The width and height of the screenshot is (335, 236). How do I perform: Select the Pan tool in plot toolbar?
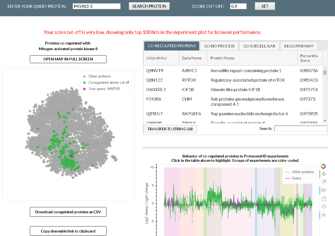coord(324,174)
